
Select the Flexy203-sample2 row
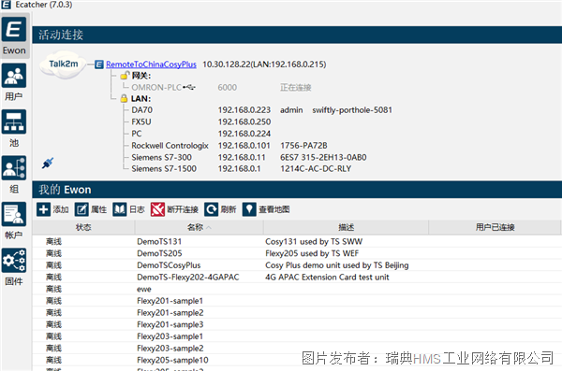pyautogui.click(x=297, y=348)
